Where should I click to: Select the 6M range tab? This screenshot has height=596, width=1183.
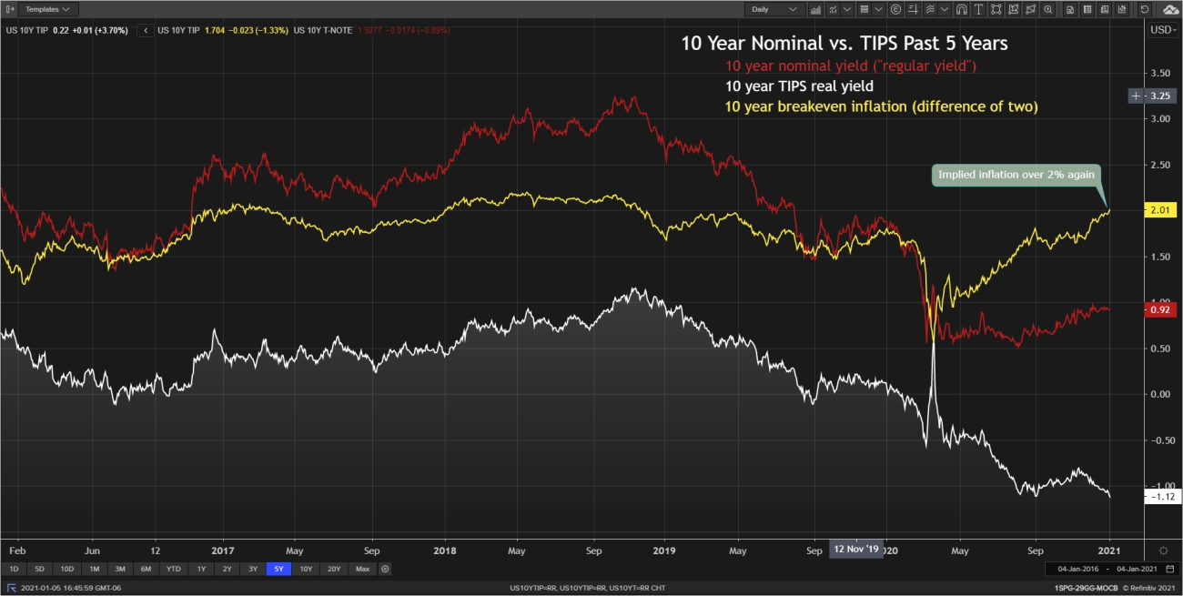click(146, 569)
